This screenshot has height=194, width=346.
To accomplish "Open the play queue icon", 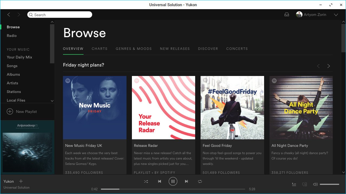I will pos(294,184).
